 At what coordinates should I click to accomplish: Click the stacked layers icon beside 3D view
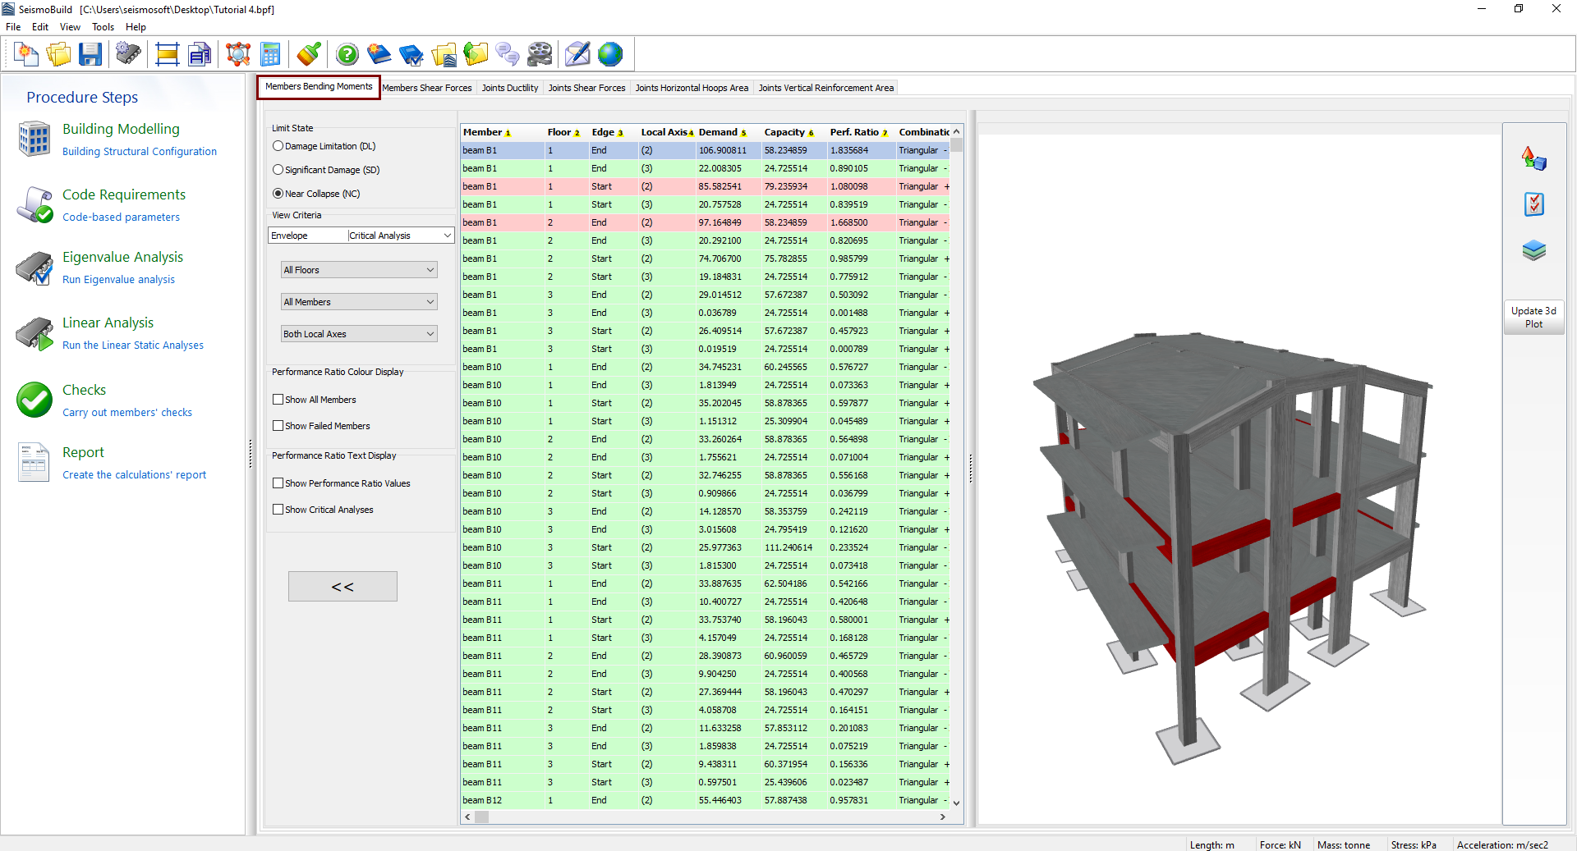[1533, 250]
